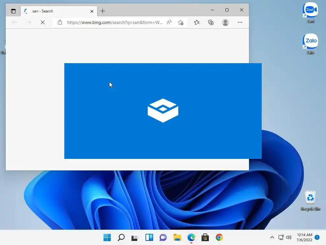Close the Edge window
Viewport: 326px width, 245px height.
241,10
